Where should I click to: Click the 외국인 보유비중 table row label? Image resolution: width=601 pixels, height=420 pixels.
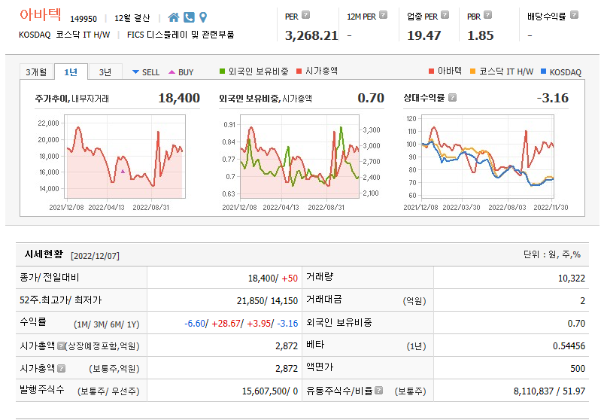338,323
